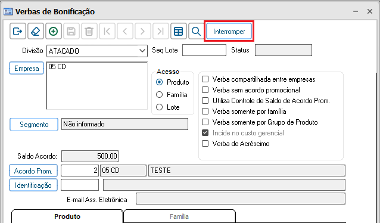
Task: Click the save floppy disk icon
Action: [71, 31]
